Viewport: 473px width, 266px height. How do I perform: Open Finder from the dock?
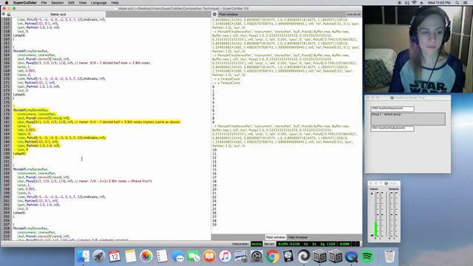click(84, 256)
